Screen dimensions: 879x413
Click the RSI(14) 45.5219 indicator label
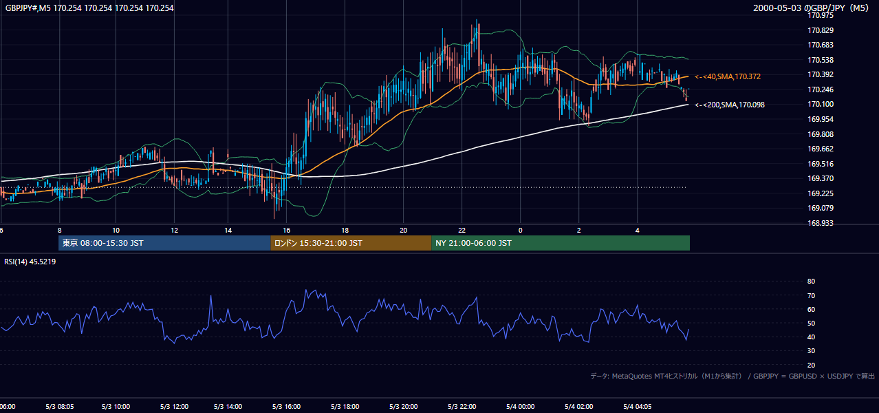[30, 262]
